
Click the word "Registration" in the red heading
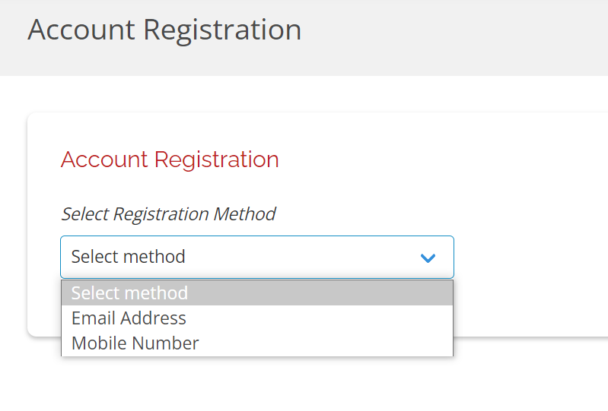216,160
